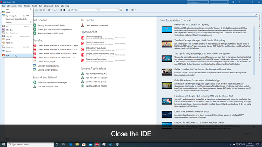This screenshot has width=262, height=147.
Task: Click the RAD Studio taskbar icon
Action: [x=97, y=145]
